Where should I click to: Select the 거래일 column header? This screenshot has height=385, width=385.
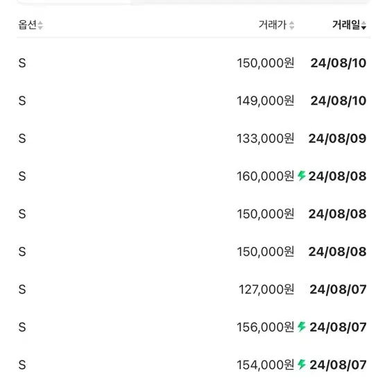coord(346,25)
